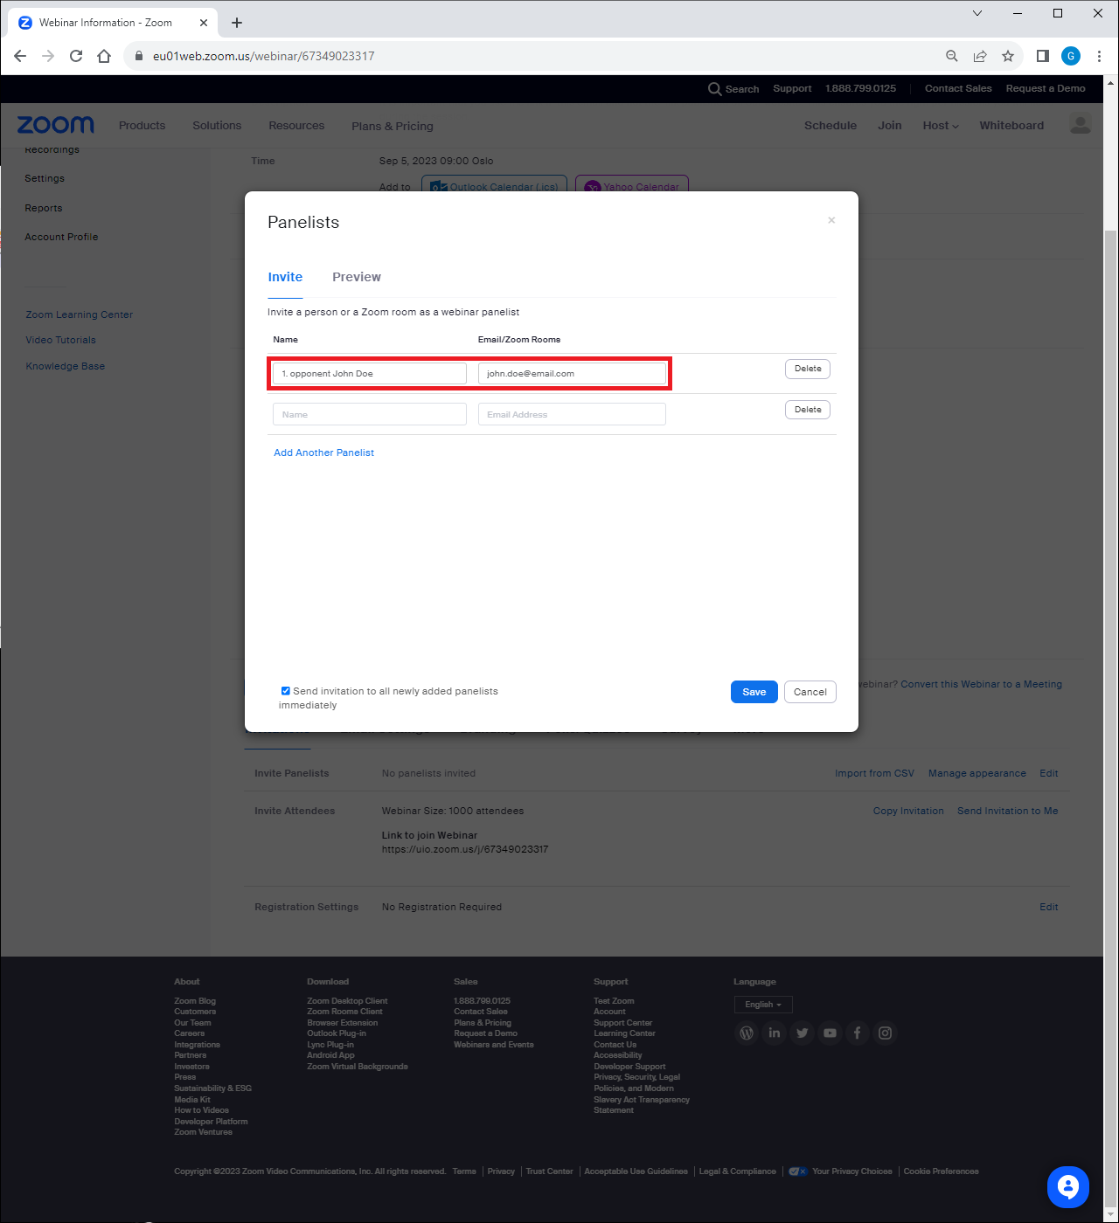Image resolution: width=1119 pixels, height=1223 pixels.
Task: Select the Invite tab
Action: [285, 277]
